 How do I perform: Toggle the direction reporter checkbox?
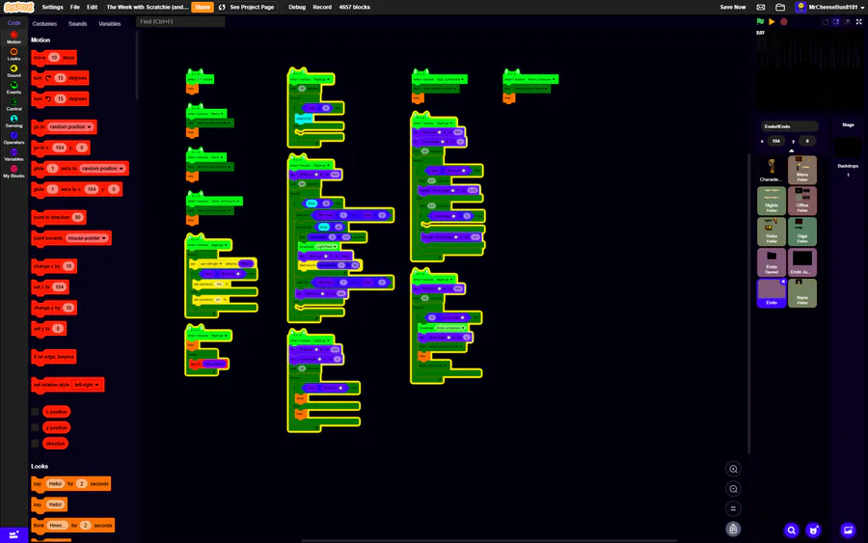(35, 444)
